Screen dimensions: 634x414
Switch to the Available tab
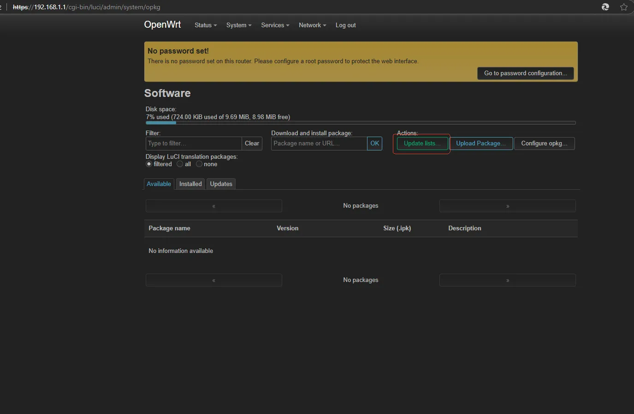pos(159,184)
